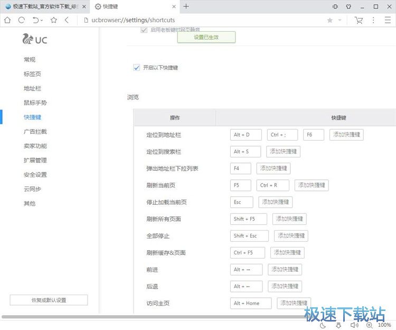Open the shopping cart icon
Screen dimensions: 396x330
[x=359, y=20]
